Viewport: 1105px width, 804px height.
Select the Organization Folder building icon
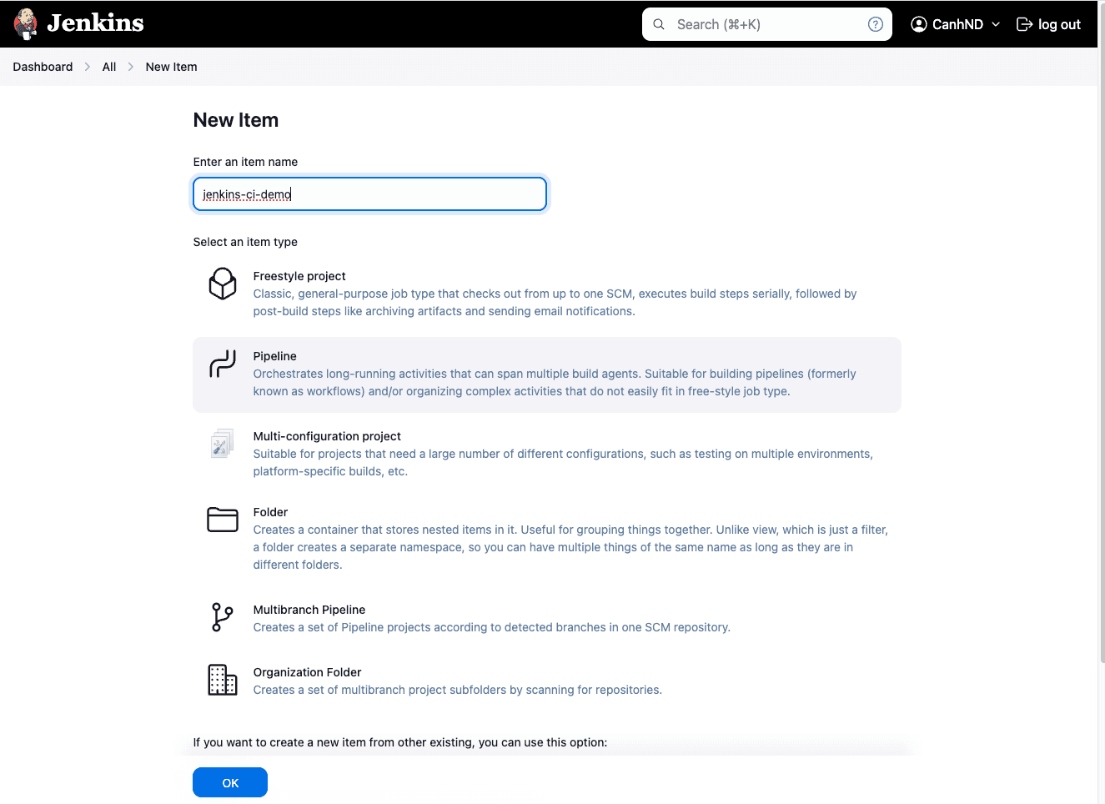click(223, 680)
